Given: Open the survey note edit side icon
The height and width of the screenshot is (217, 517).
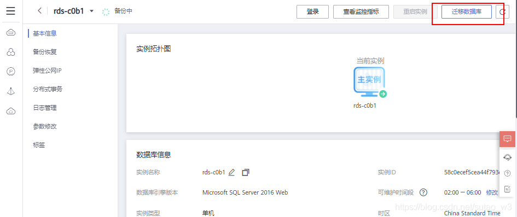Looking at the screenshot, I should tap(508, 189).
